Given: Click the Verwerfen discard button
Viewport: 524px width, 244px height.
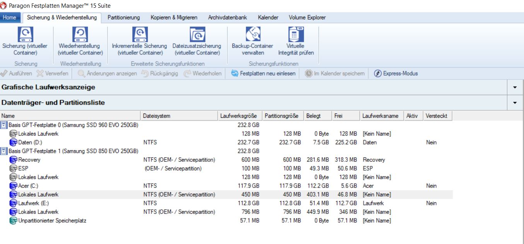Looking at the screenshot, I should pyautogui.click(x=53, y=73).
